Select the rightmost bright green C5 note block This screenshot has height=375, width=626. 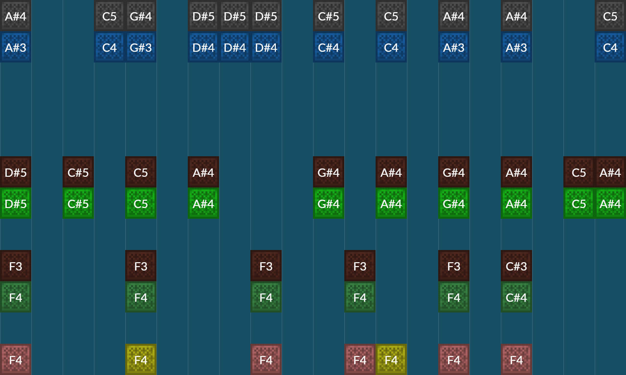click(x=579, y=203)
